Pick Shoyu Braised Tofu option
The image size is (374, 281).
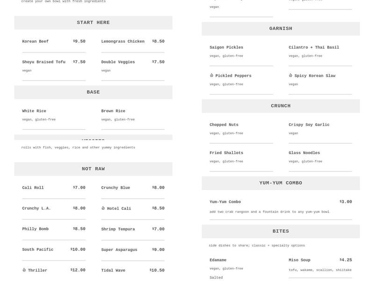tap(43, 62)
